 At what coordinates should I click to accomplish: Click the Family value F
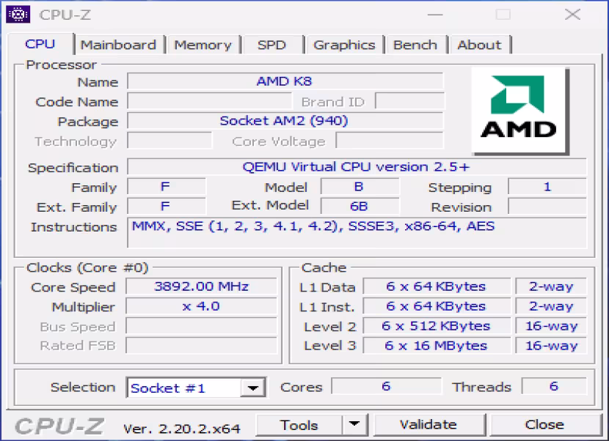click(167, 187)
